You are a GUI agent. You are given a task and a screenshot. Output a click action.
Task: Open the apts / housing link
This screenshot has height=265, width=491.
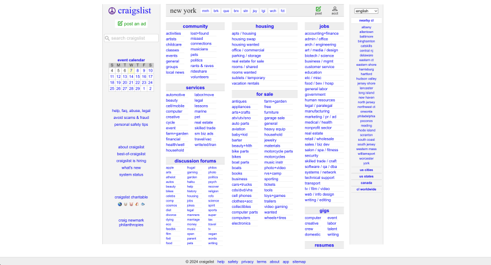[x=244, y=33]
